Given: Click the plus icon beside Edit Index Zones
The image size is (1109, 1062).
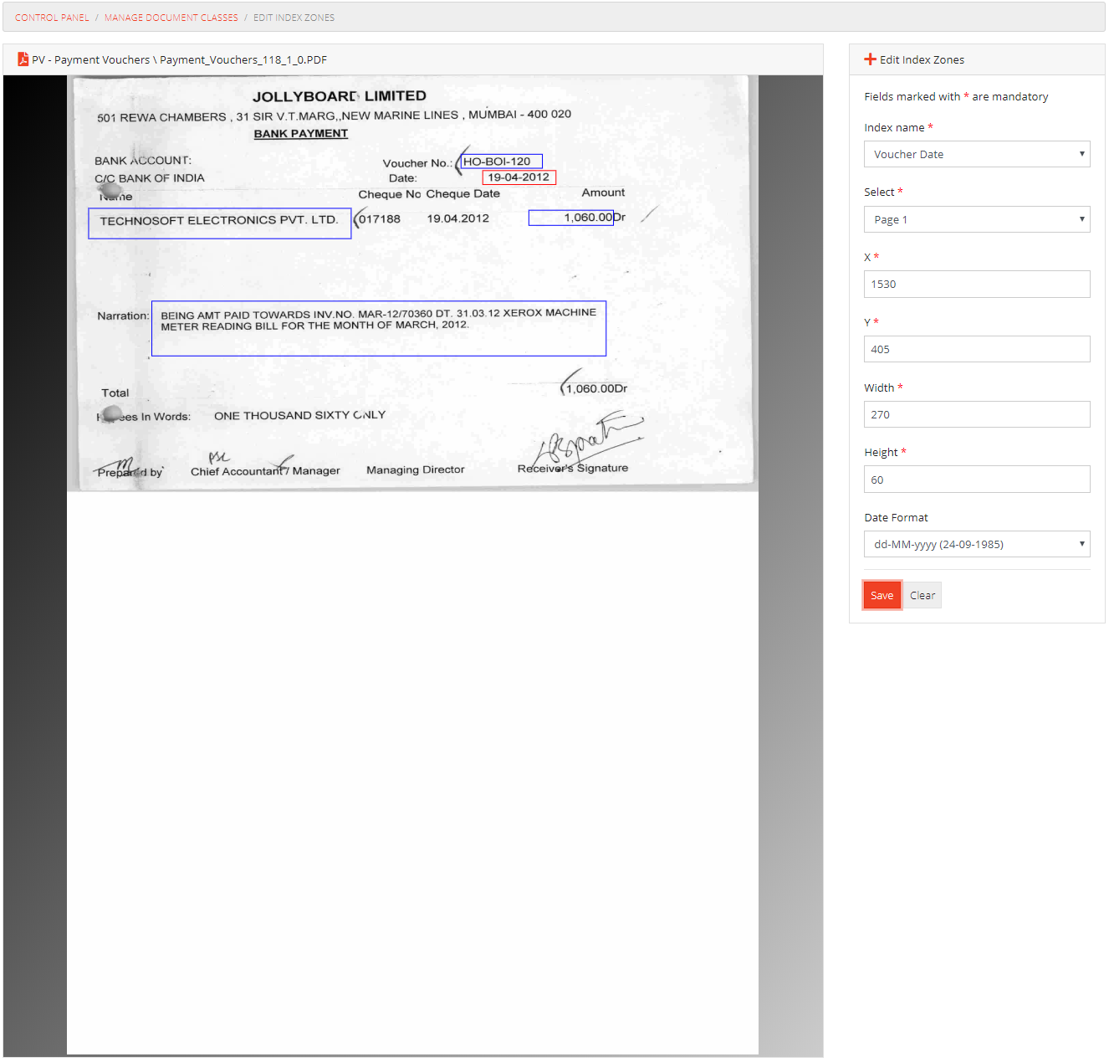Looking at the screenshot, I should coord(870,59).
